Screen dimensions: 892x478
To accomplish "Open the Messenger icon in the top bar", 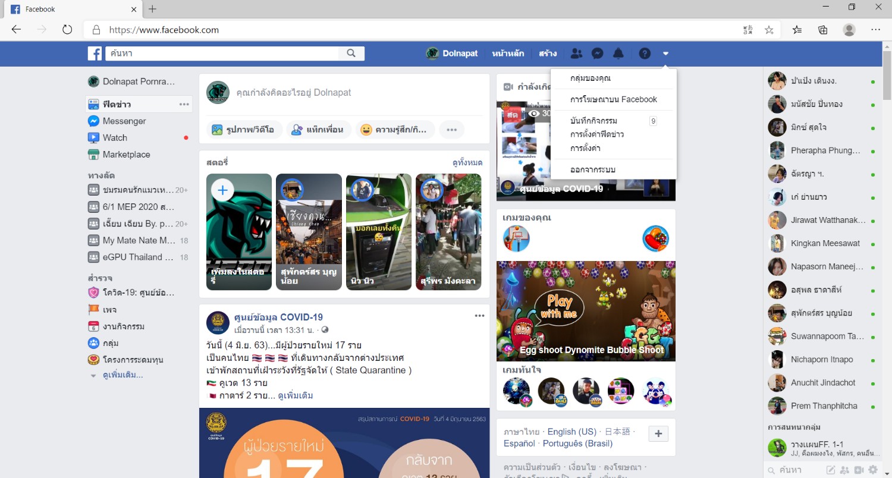I will pyautogui.click(x=598, y=54).
